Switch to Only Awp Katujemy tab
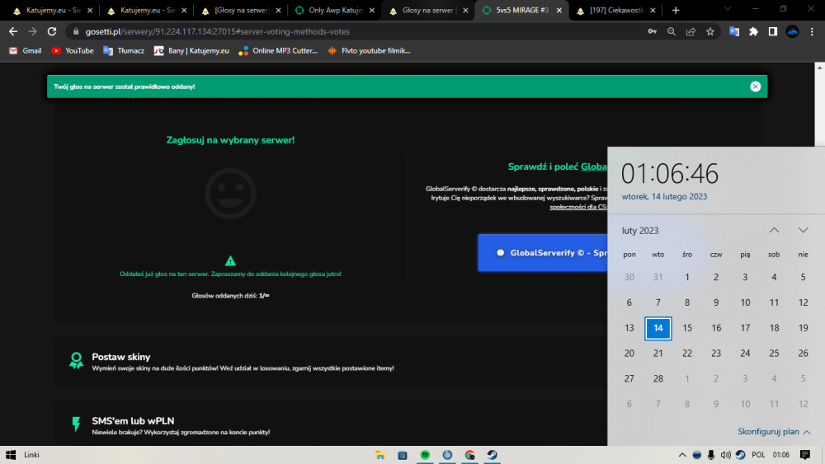This screenshot has width=825, height=464. click(x=335, y=11)
